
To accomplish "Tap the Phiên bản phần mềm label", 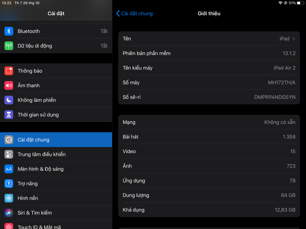I will pos(146,53).
